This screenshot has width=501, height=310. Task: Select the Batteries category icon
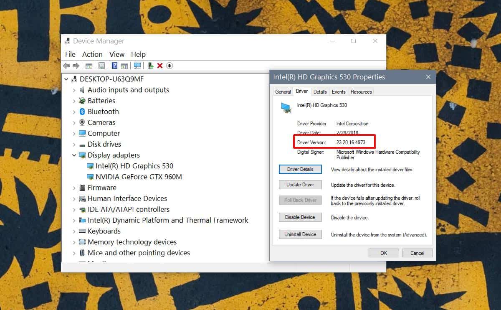tap(82, 101)
